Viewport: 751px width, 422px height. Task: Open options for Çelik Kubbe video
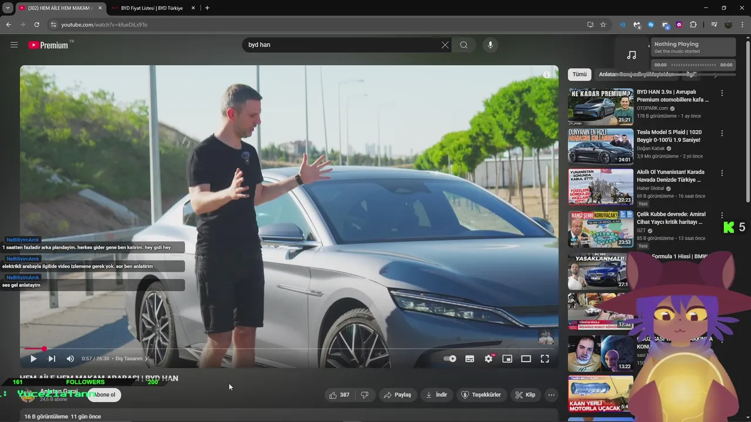click(x=722, y=216)
